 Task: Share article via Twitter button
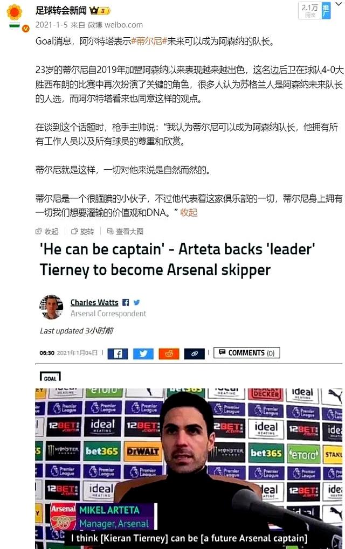click(143, 353)
